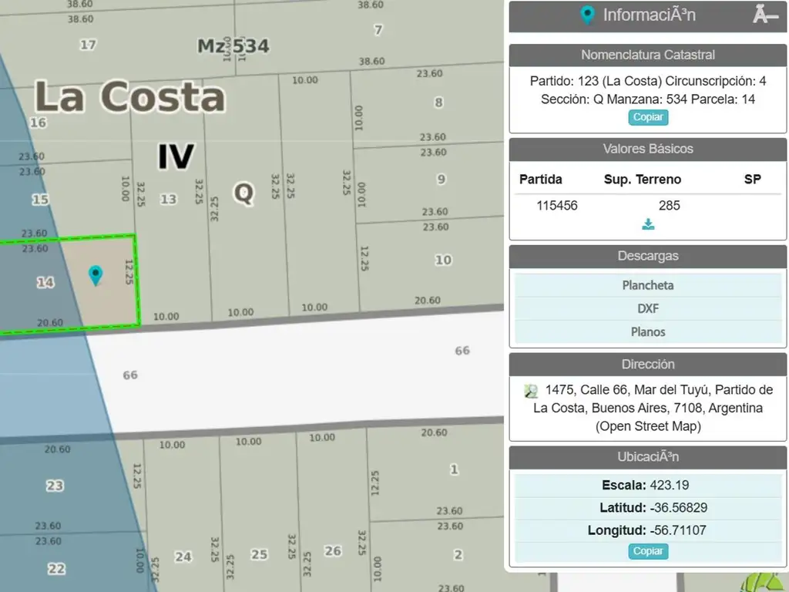Image resolution: width=789 pixels, height=592 pixels.
Task: Copy the Nomenclatura Catastral text
Action: pos(648,117)
